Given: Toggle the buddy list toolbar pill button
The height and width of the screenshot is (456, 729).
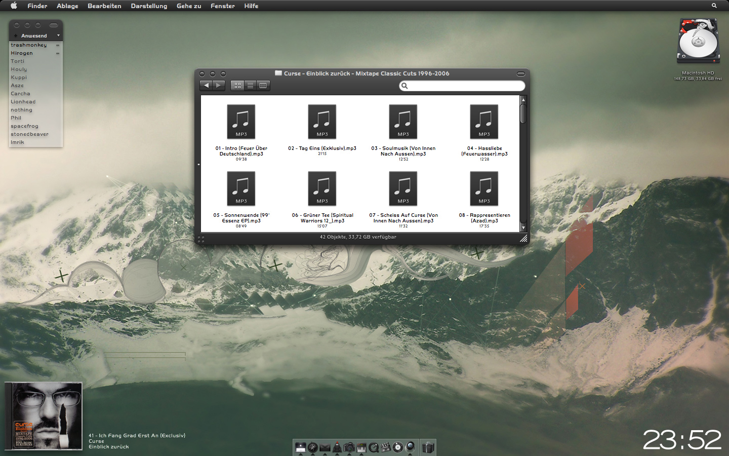Looking at the screenshot, I should click(x=54, y=25).
